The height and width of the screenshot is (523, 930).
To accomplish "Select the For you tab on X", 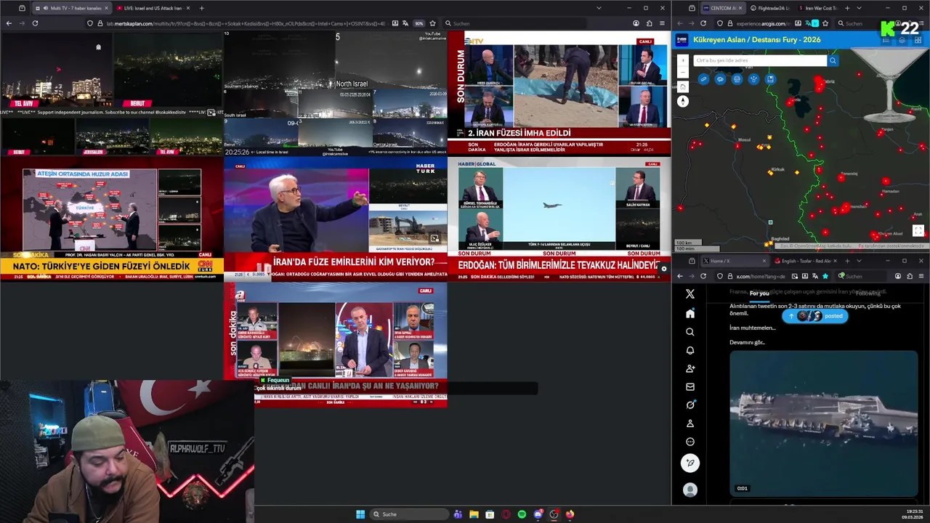I will click(x=759, y=293).
